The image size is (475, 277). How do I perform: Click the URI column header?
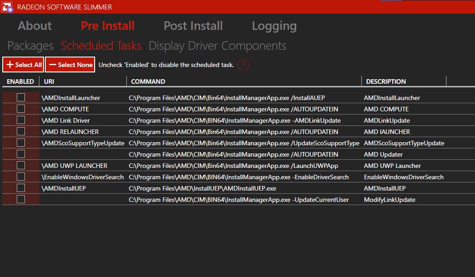[x=49, y=81]
